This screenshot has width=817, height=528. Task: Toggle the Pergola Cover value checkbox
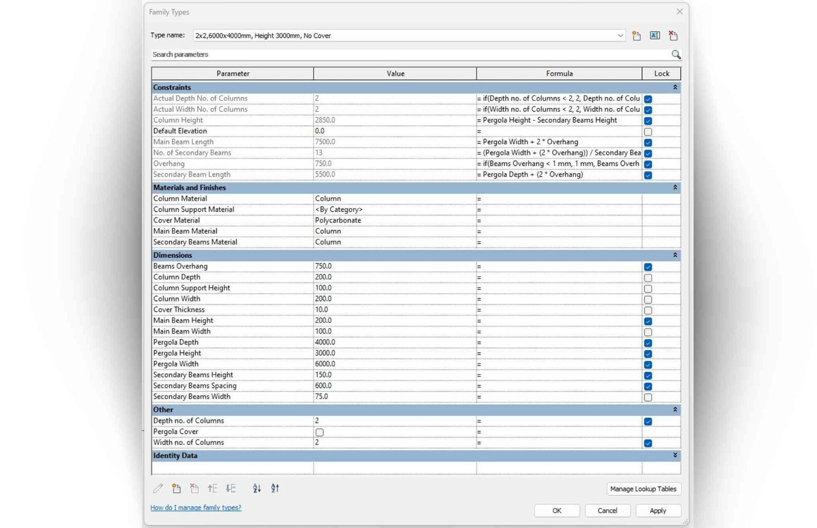click(x=319, y=432)
